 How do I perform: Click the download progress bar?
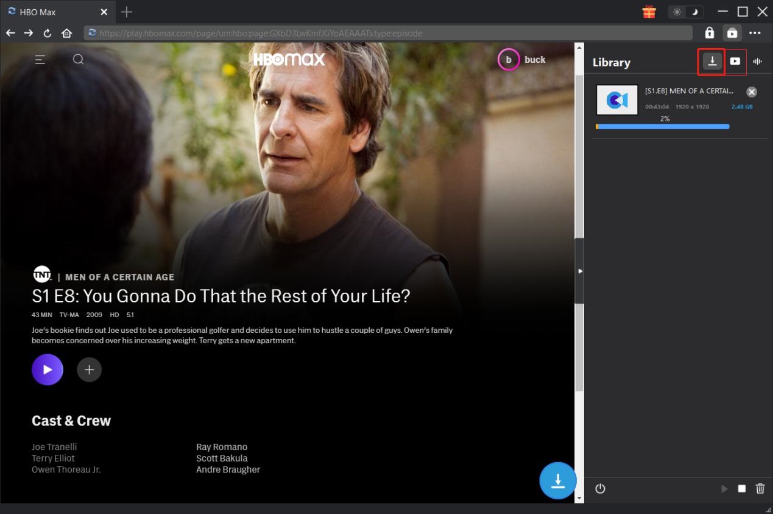[662, 127]
